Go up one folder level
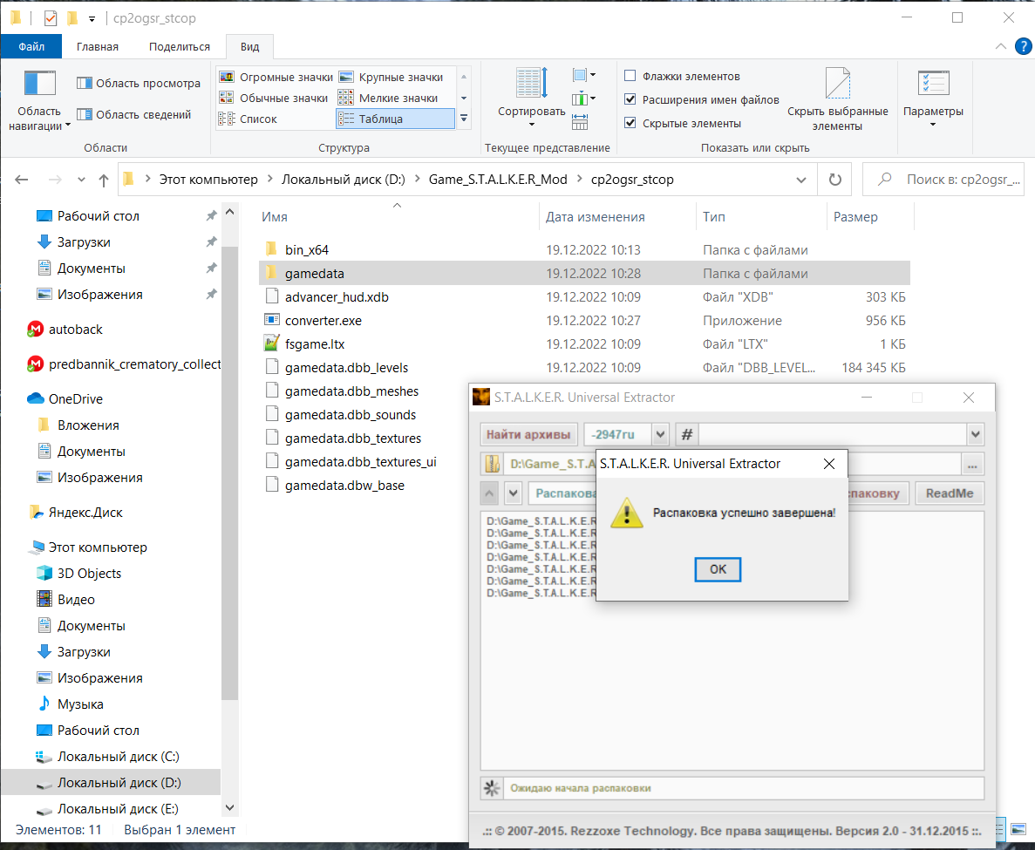Screen dimensions: 1035x850 104,180
